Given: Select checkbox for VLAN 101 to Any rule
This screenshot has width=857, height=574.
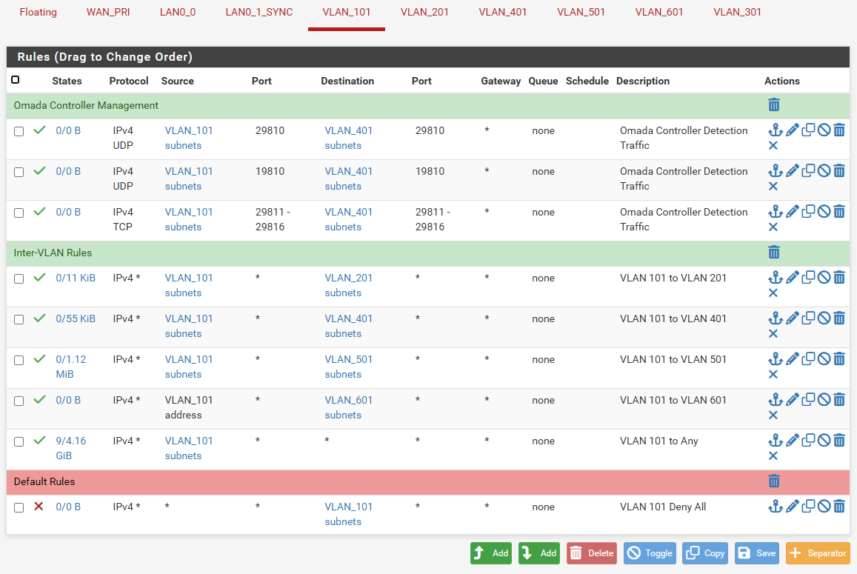Looking at the screenshot, I should click(x=19, y=441).
